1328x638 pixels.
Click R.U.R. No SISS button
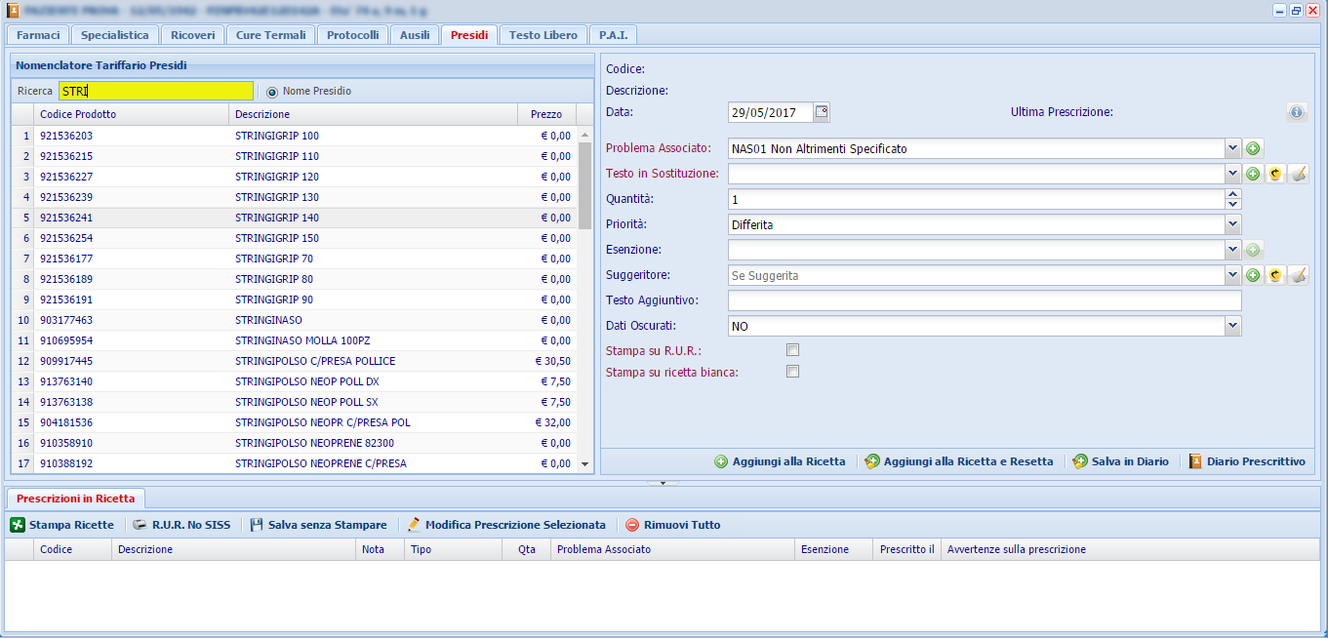point(181,525)
